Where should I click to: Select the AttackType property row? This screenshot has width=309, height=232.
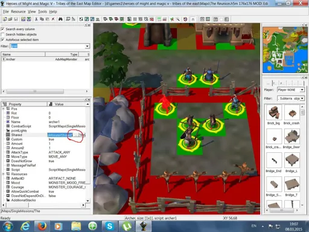tap(45, 152)
